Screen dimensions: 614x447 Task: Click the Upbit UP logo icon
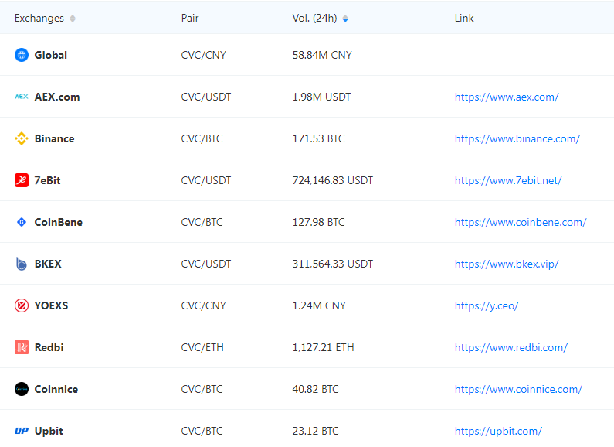tap(22, 431)
